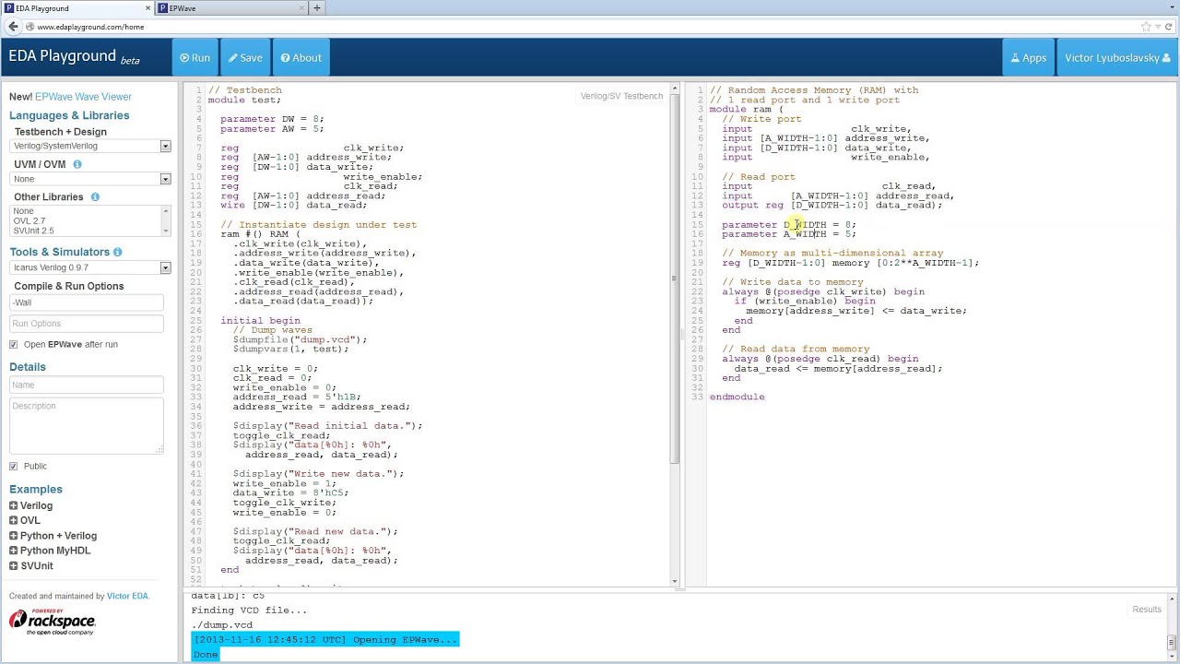This screenshot has height=664, width=1180.
Task: Switch to the EDA Playground browser tab
Action: click(x=78, y=8)
